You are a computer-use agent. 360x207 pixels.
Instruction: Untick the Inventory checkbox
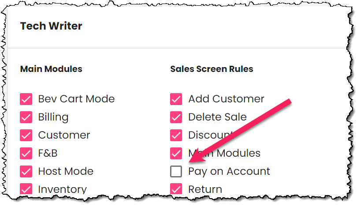tap(26, 189)
